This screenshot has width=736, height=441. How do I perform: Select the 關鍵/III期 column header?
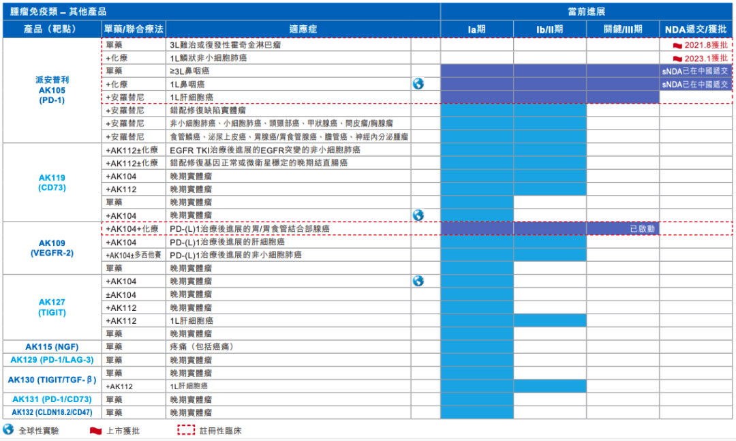coord(622,29)
